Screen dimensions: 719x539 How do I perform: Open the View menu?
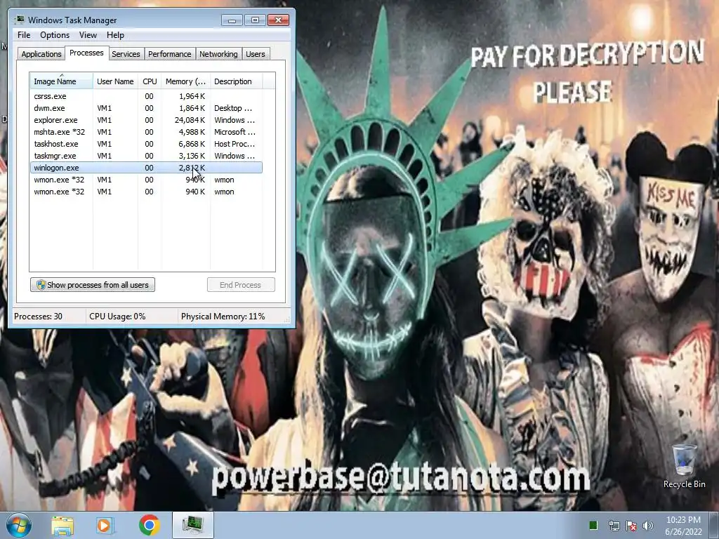coord(88,35)
